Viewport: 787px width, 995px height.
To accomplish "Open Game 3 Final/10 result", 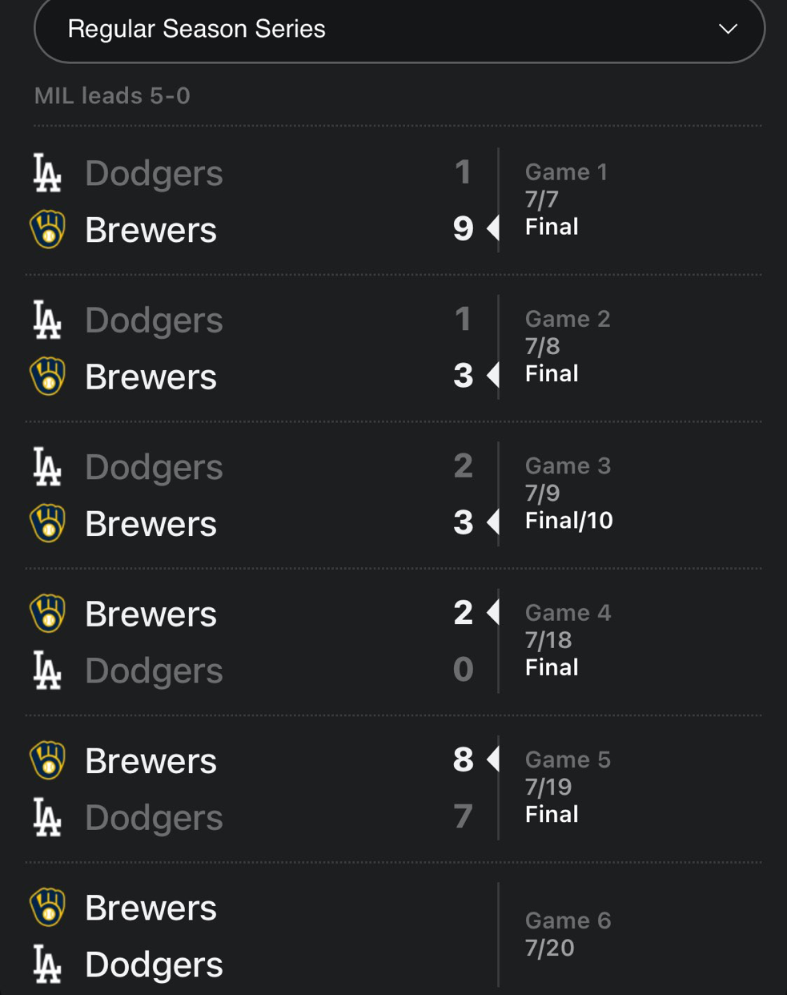I will [568, 521].
